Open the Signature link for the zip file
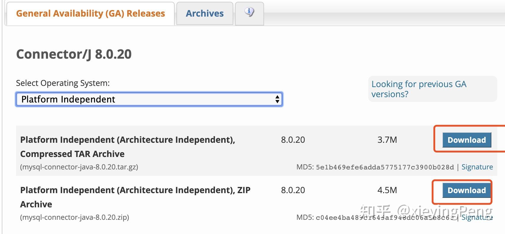 tap(477, 217)
